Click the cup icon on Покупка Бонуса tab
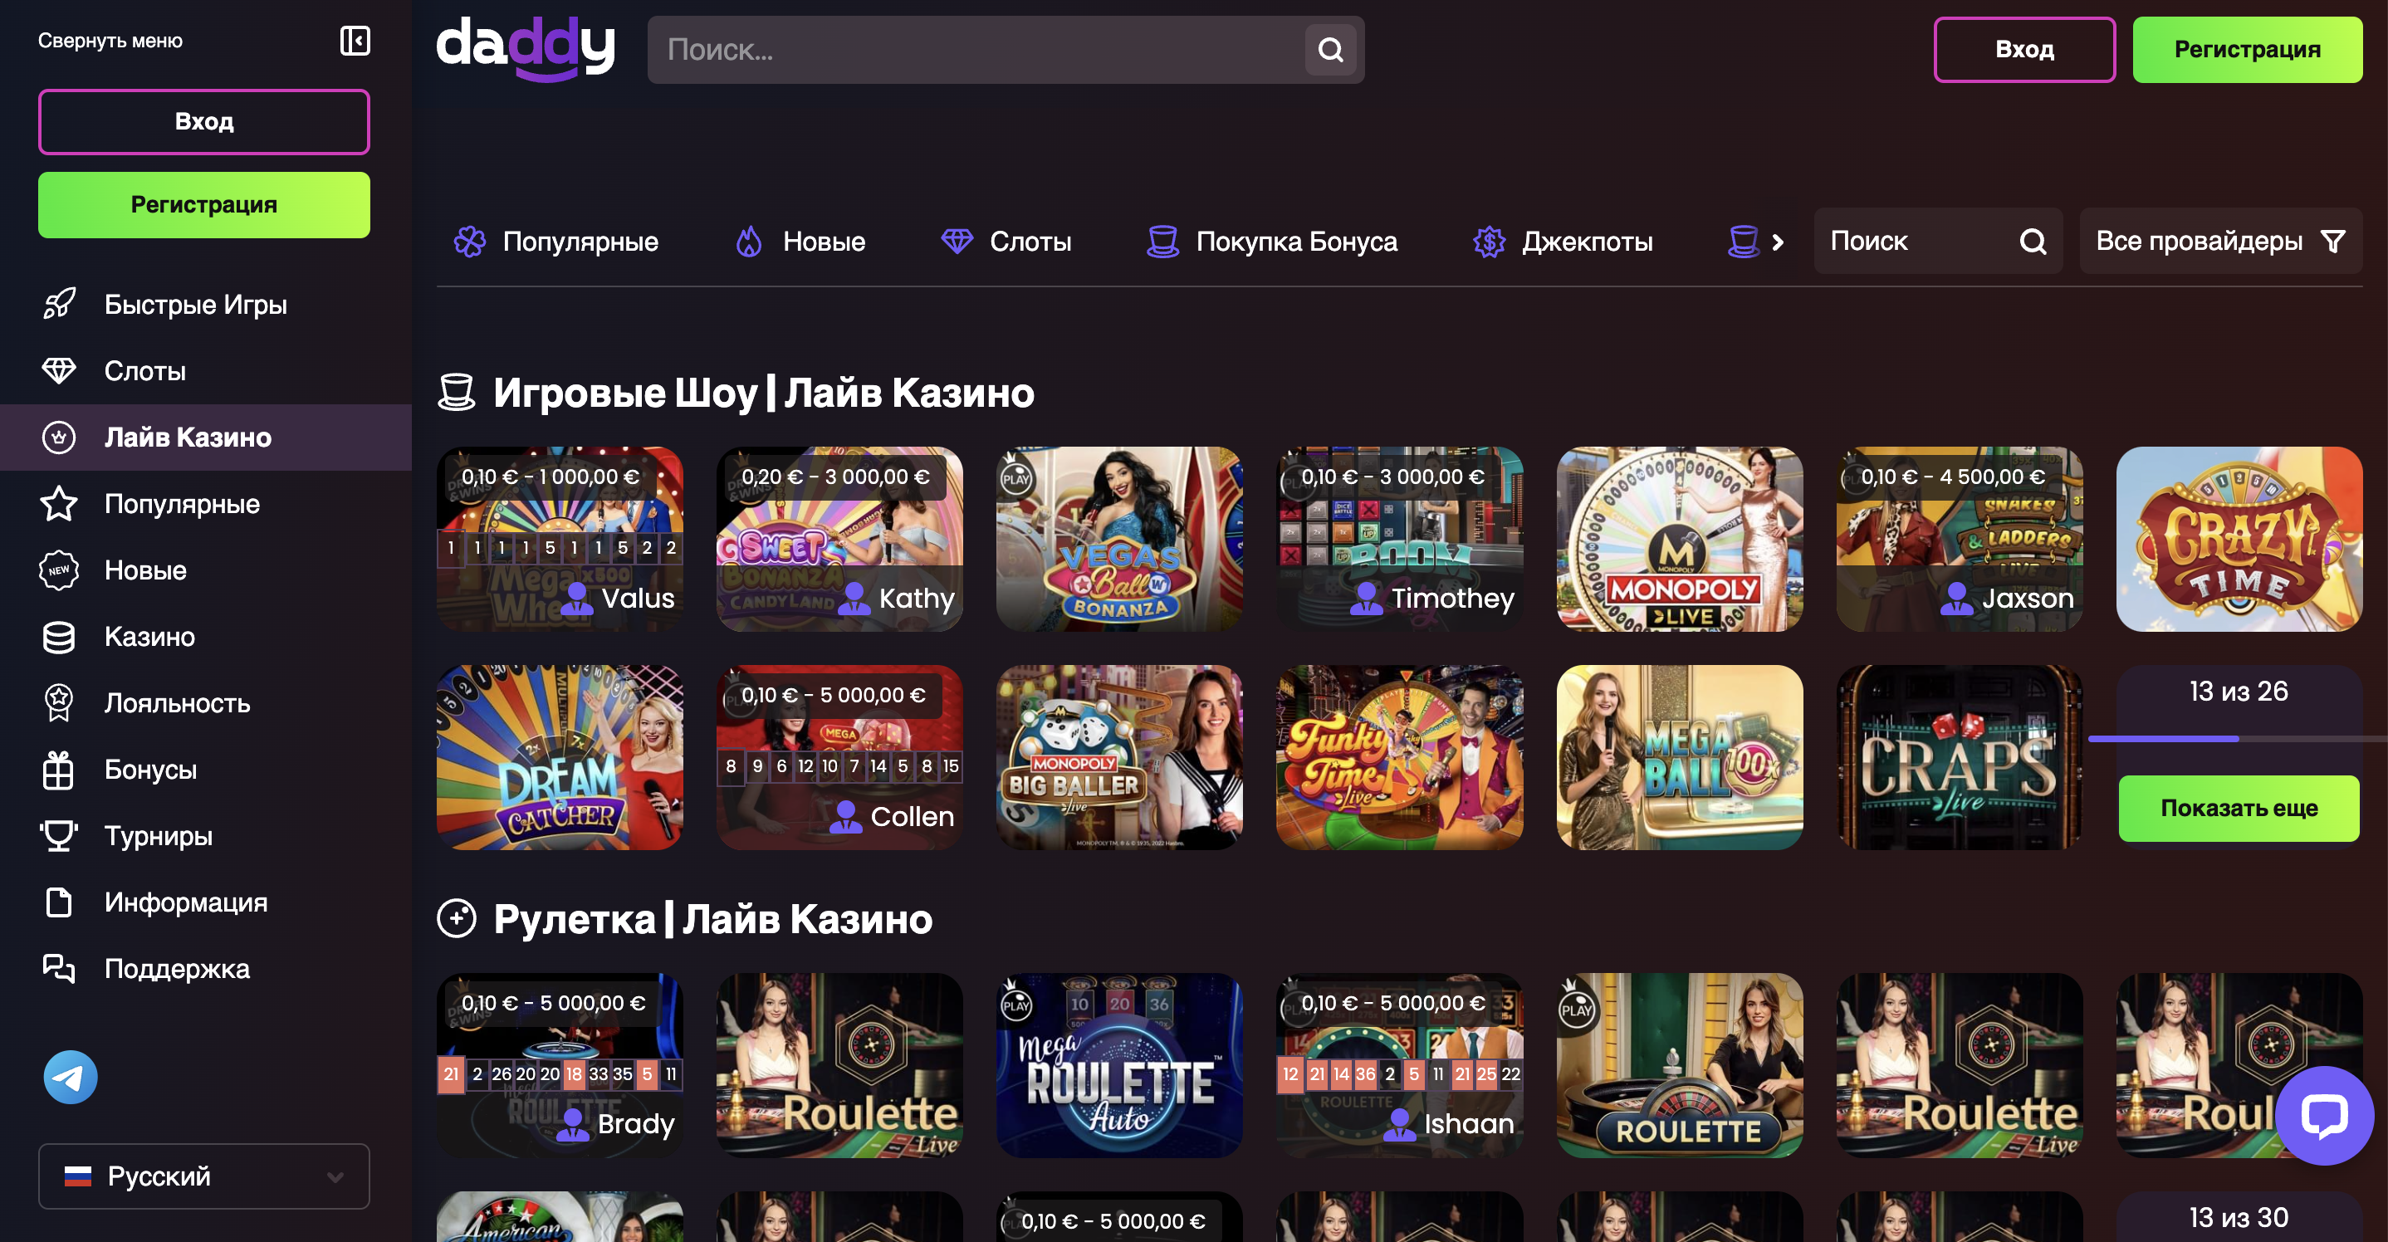The image size is (2388, 1242). point(1162,242)
